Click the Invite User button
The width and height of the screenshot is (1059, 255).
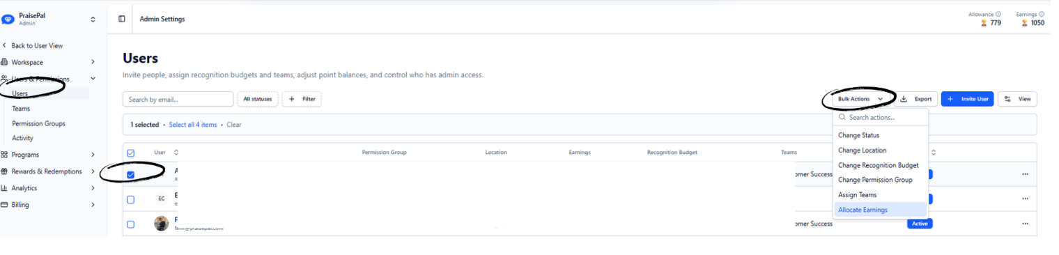tap(967, 99)
